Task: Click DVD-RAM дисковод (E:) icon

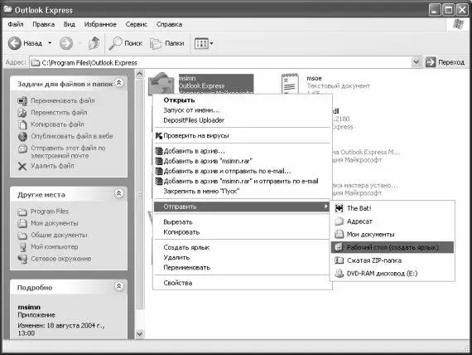Action: 339,273
